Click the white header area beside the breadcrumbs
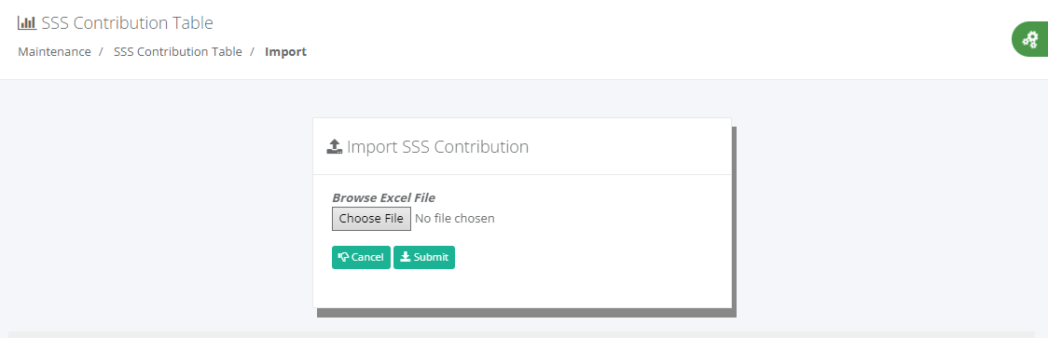 tap(601, 51)
